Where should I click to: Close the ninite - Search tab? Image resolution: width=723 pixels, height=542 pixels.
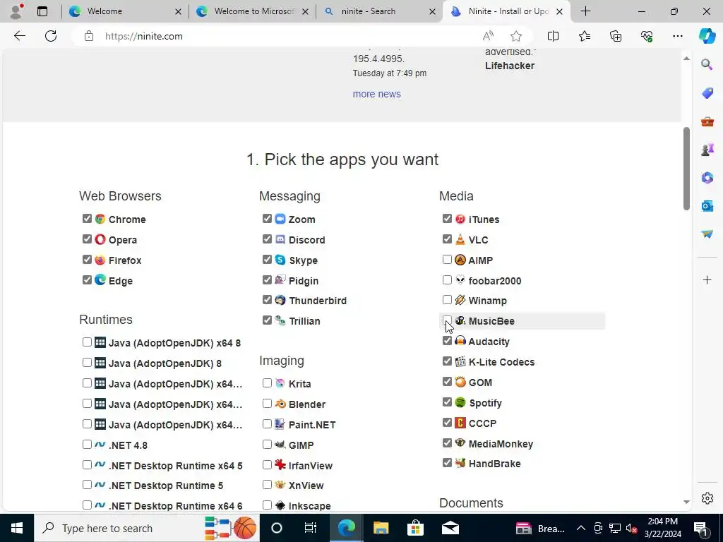[x=432, y=11]
